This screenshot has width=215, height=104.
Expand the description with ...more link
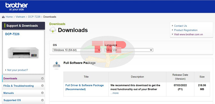point(114,93)
